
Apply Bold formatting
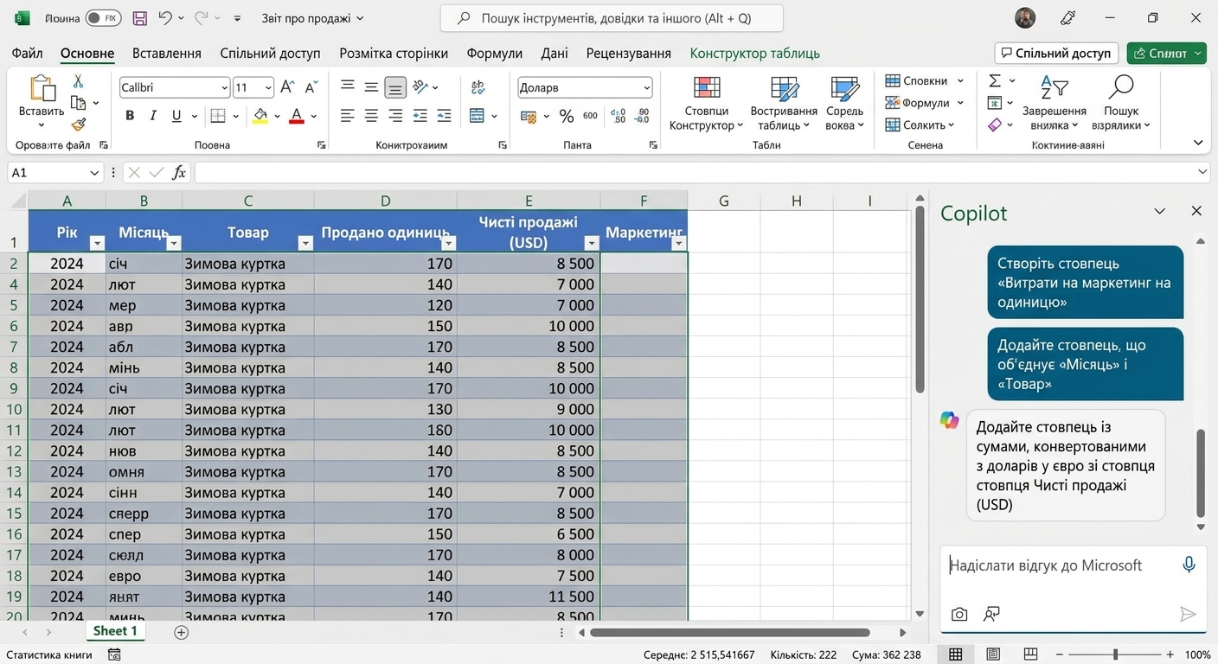(130, 116)
